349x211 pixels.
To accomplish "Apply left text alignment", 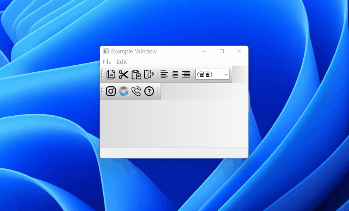I will pyautogui.click(x=164, y=74).
